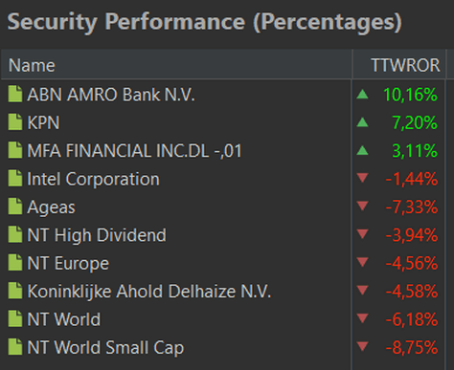The height and width of the screenshot is (370, 454).
Task: Sort by the Name column header
Action: pos(176,65)
